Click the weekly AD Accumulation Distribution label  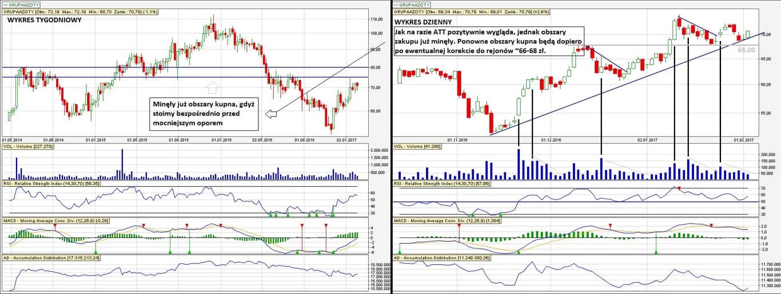51,259
